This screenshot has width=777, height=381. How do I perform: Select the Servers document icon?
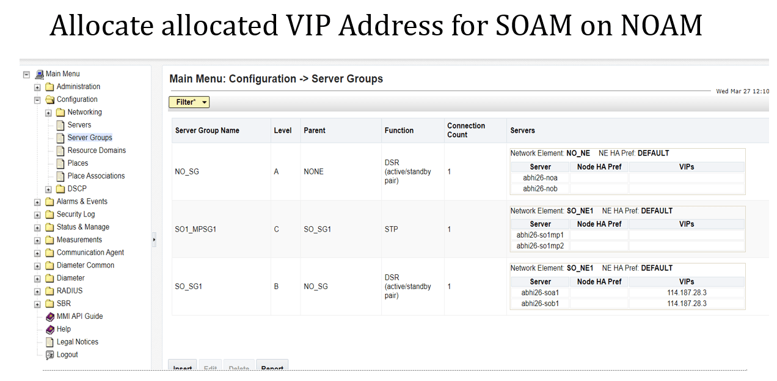(x=59, y=124)
